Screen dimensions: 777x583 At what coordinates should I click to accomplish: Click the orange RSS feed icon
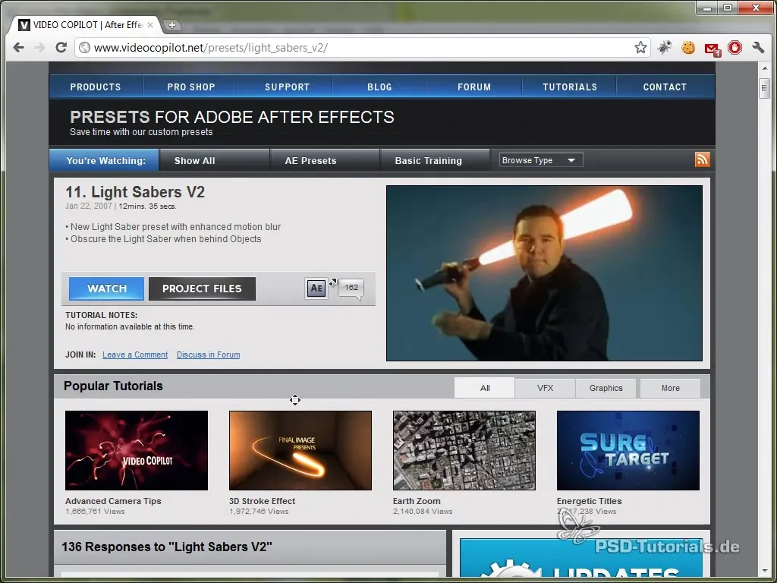tap(702, 159)
